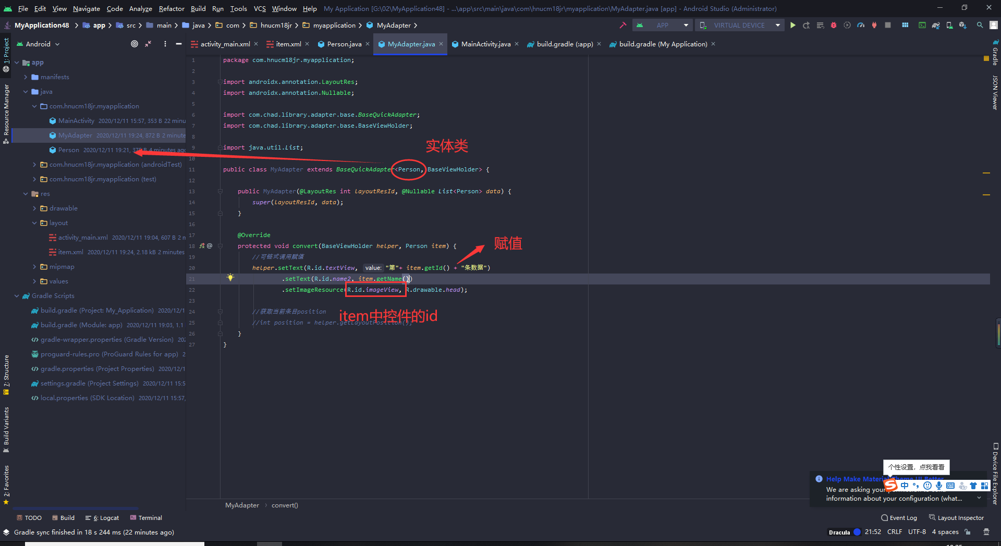Toggle the Resource Manager tool window

[x=6, y=114]
